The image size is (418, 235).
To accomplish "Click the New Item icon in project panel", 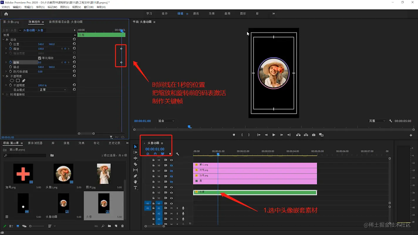I will [x=116, y=226].
